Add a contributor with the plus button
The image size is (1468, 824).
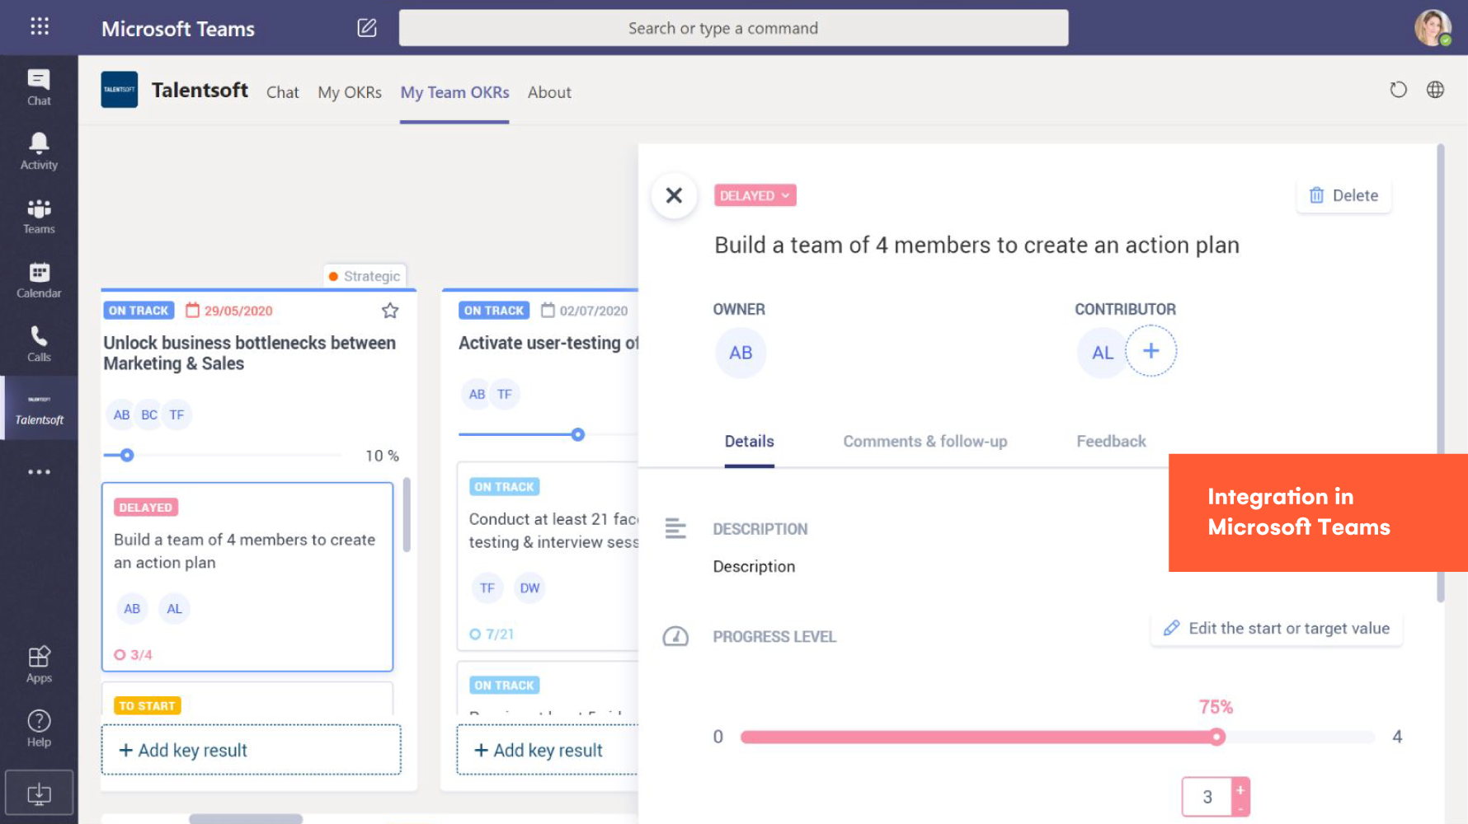pyautogui.click(x=1150, y=351)
